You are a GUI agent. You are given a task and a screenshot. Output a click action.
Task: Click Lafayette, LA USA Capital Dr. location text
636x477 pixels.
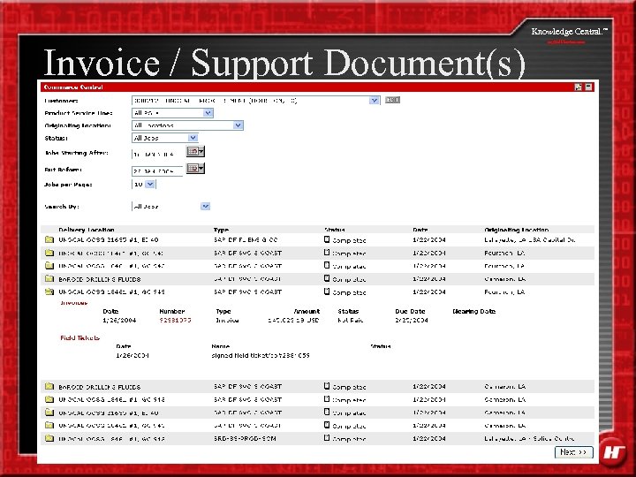[529, 239]
